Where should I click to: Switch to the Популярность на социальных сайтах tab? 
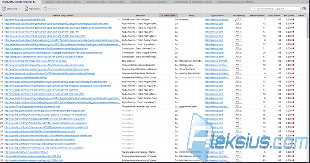192,2
